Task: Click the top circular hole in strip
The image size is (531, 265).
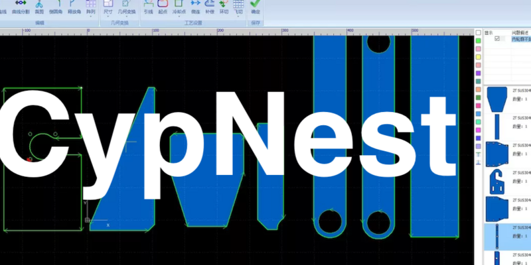Action: tap(378, 44)
